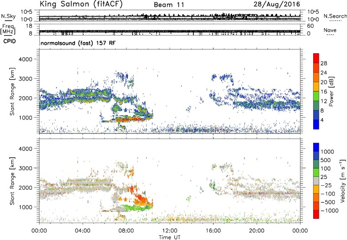Click the 'N.Search' legend label

335,16
